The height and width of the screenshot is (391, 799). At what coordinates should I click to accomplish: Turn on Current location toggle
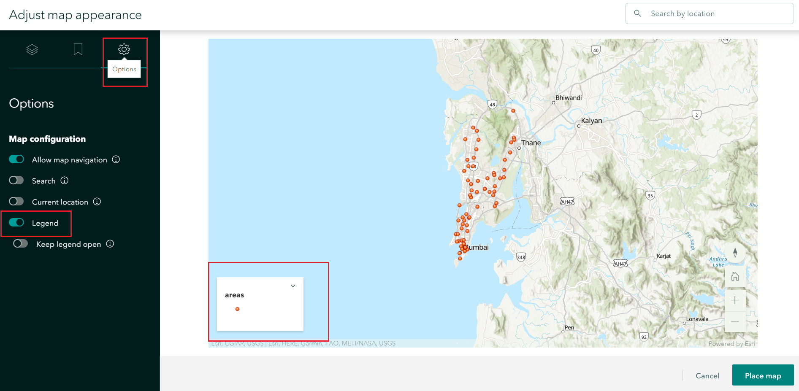click(16, 201)
